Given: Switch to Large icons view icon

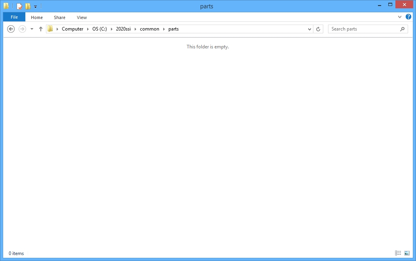Looking at the screenshot, I should click(407, 253).
